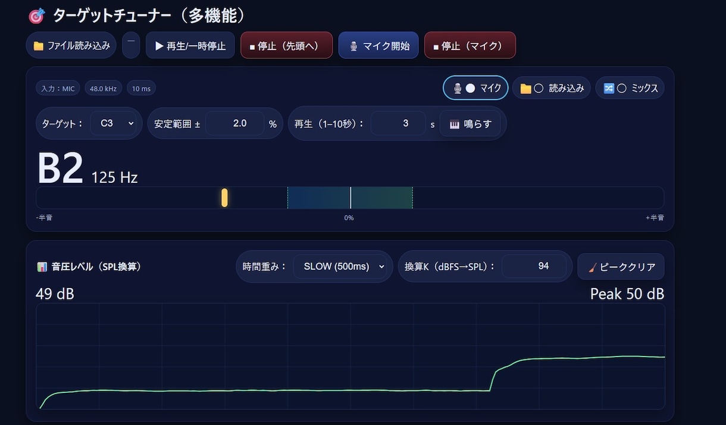The height and width of the screenshot is (425, 726).
Task: Click the 0% label under tuner bar
Action: (x=349, y=218)
